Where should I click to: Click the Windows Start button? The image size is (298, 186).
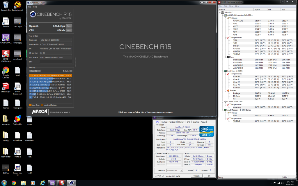click(x=4, y=183)
